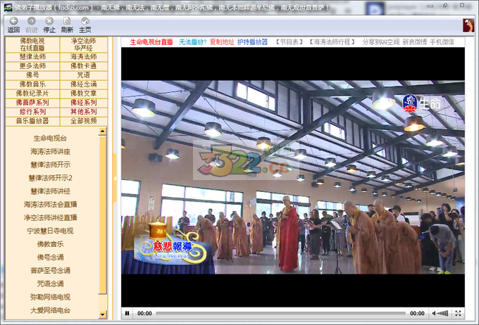The width and height of the screenshot is (479, 325).
Task: Choose 宁波慧日寺电视 from the list
Action: coord(50,231)
